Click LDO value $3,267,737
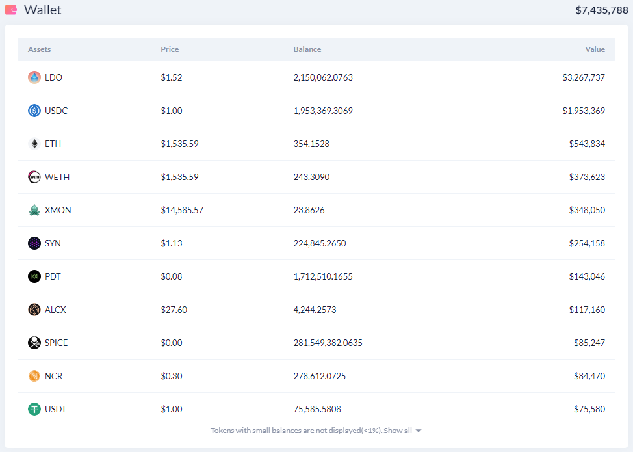Image resolution: width=633 pixels, height=452 pixels. [x=584, y=77]
